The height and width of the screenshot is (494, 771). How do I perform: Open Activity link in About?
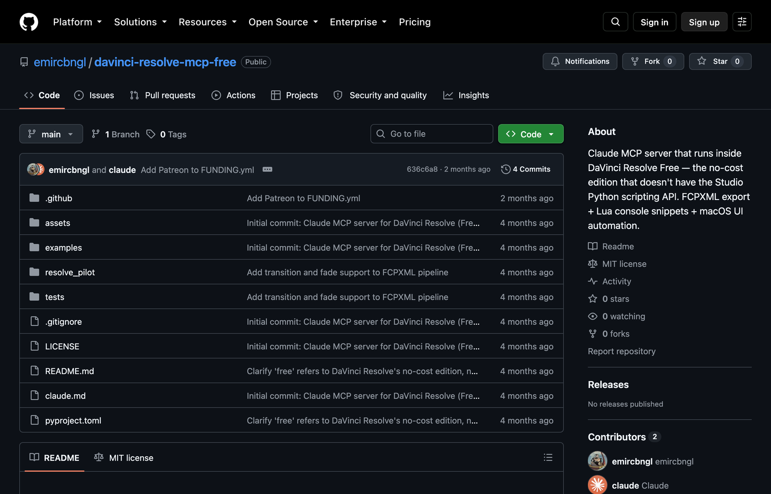(x=610, y=281)
